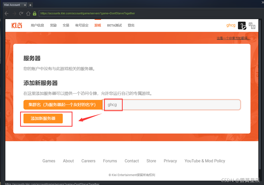This screenshot has width=264, height=185.
Task: Click the text 您的账户中没有与此游戏相关的服务器
Action: [59, 69]
